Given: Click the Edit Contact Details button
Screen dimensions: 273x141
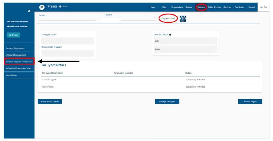Looking at the screenshot, I should (x=50, y=102).
